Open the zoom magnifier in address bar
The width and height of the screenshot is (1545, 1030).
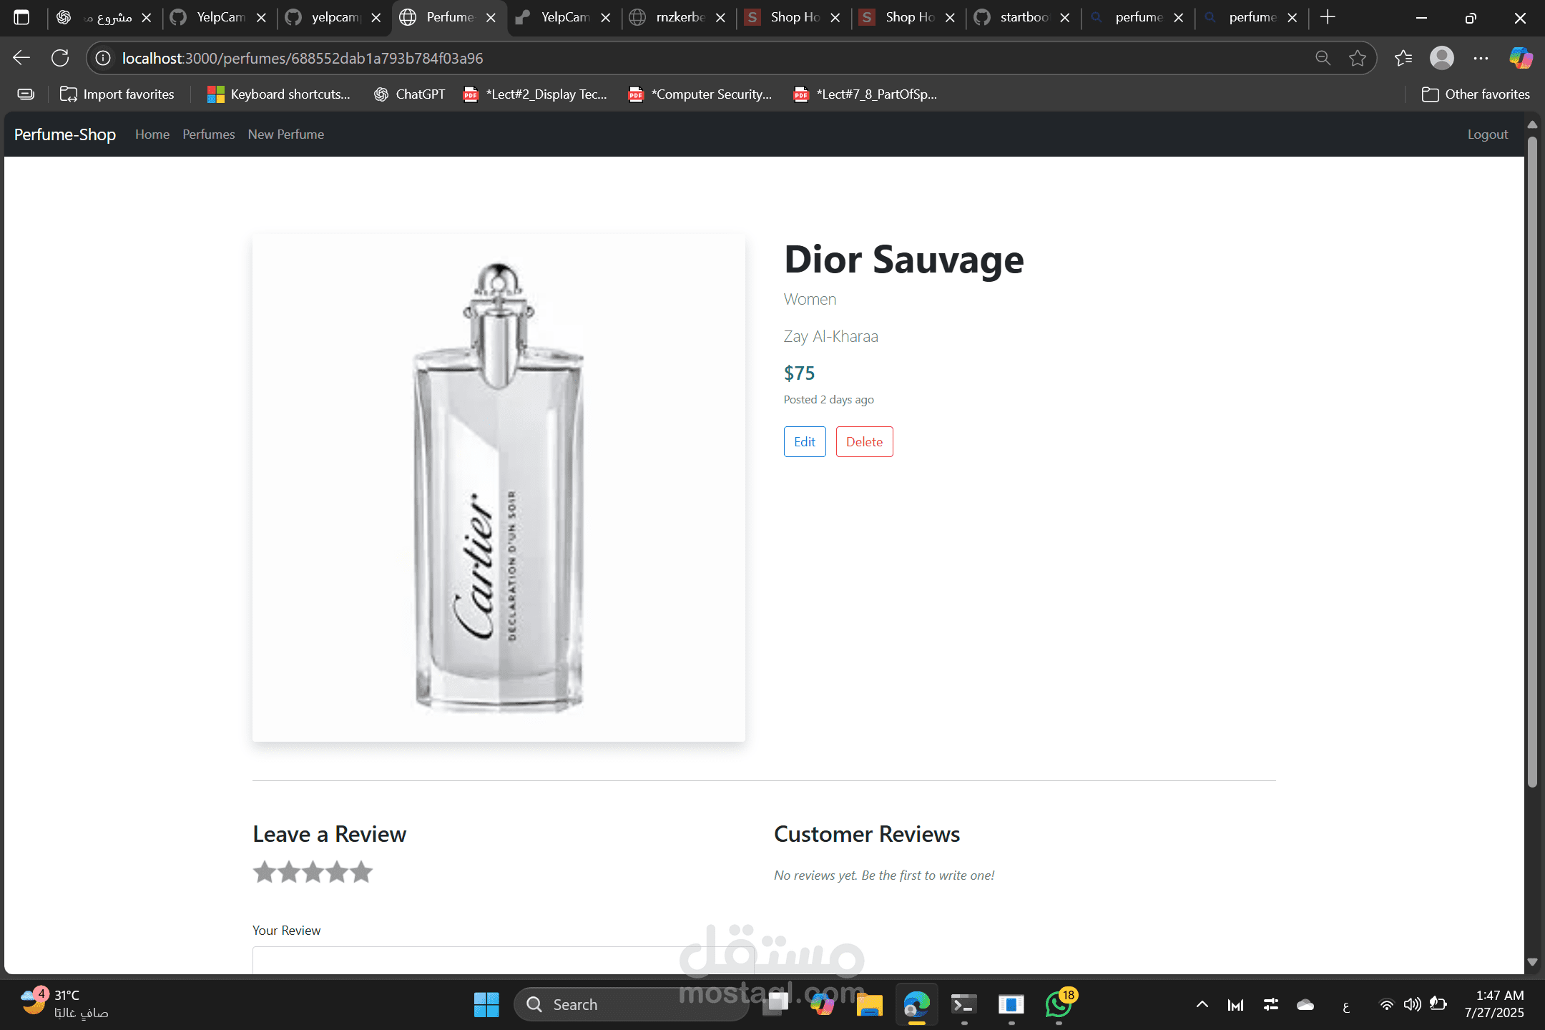[x=1323, y=58]
